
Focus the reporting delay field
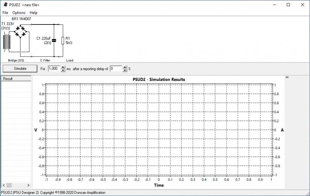[116, 68]
